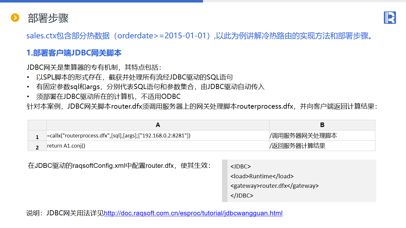This screenshot has height=228, width=406.
Task: Click the sentence starting 针对本案例
Action: click(x=202, y=106)
